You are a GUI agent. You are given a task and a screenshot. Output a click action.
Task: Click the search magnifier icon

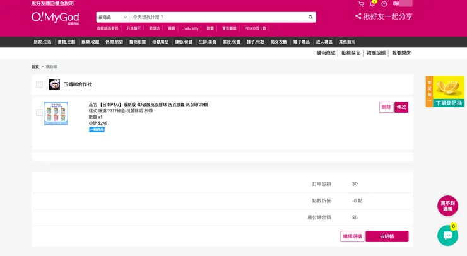coord(310,17)
